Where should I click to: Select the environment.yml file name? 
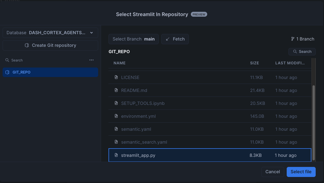pyautogui.click(x=138, y=116)
